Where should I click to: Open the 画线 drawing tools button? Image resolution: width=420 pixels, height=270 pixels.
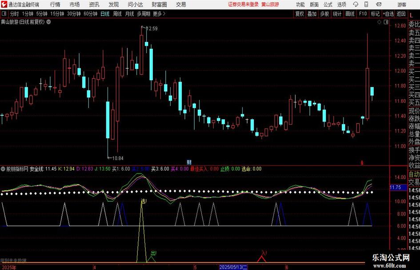coord(350,14)
